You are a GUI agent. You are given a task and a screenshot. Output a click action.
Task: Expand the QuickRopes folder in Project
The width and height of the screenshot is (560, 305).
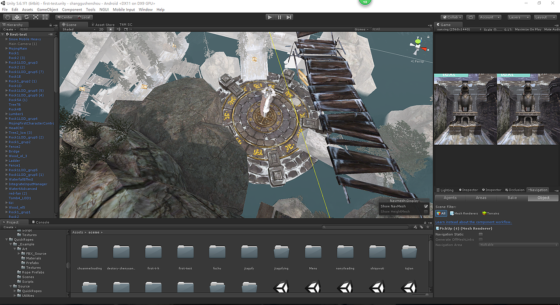tap(7, 240)
